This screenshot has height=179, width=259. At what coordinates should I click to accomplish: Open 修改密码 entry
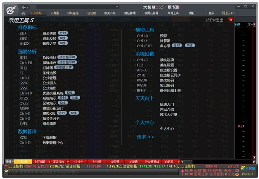167,81
